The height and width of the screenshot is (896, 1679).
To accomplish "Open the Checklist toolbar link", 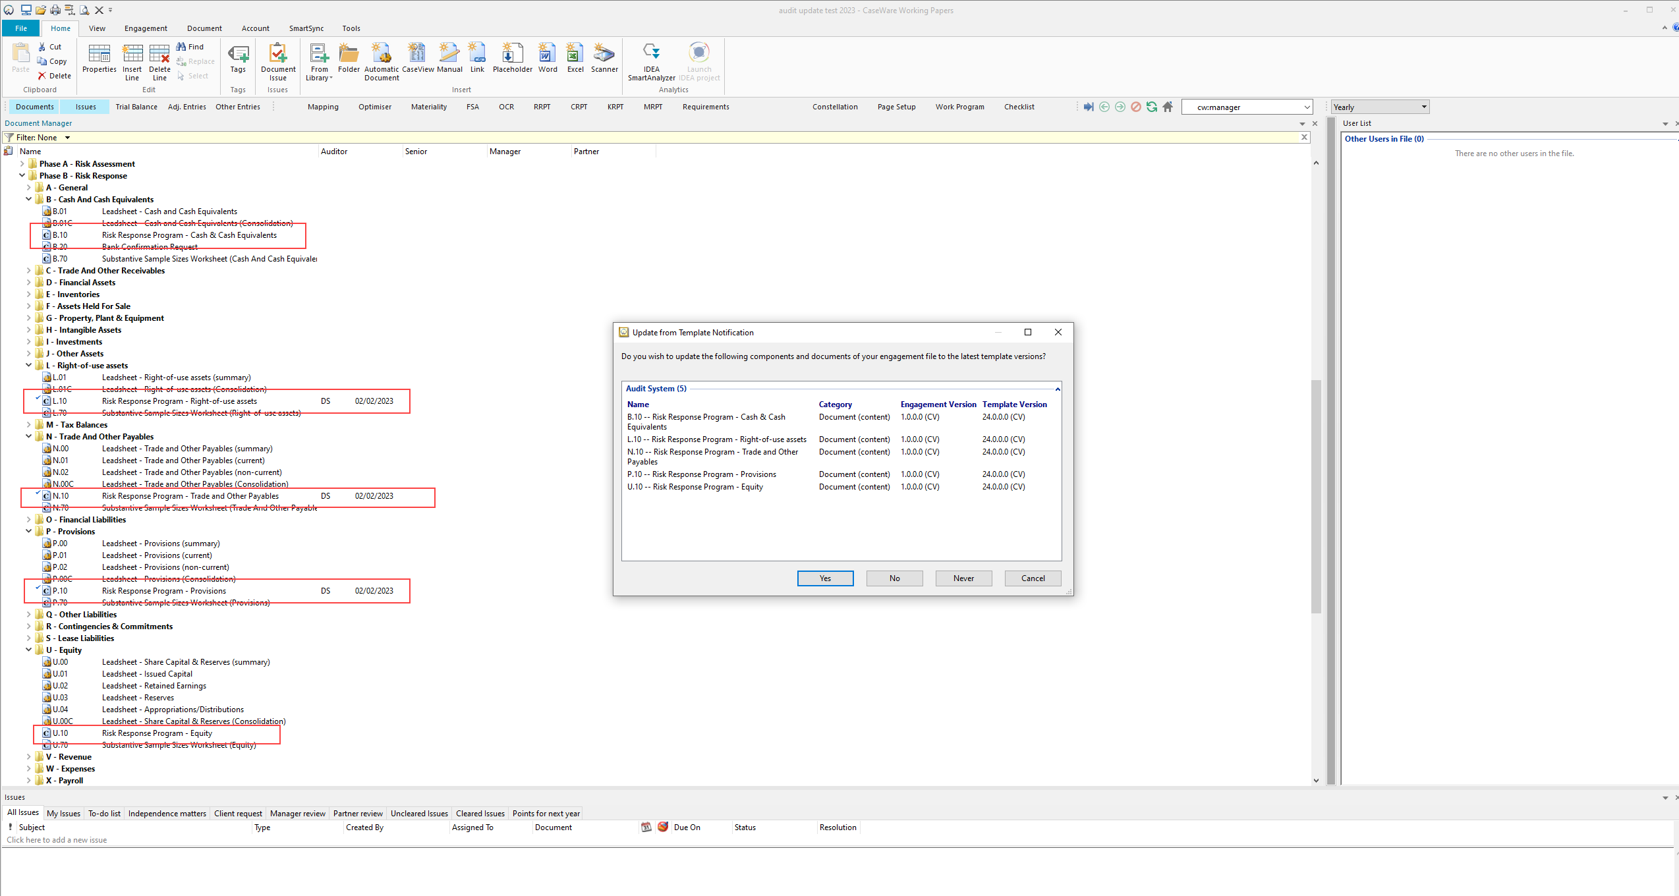I will click(1019, 107).
